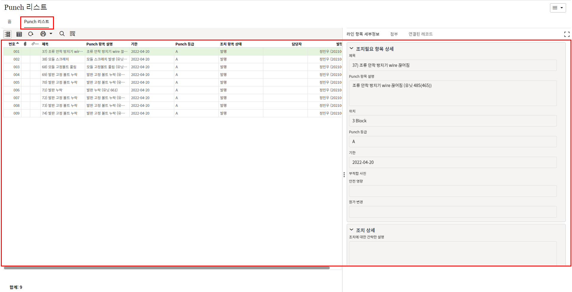Screen dimensions: 572x292
Task: Open the advanced filter search icon
Action: pyautogui.click(x=72, y=34)
